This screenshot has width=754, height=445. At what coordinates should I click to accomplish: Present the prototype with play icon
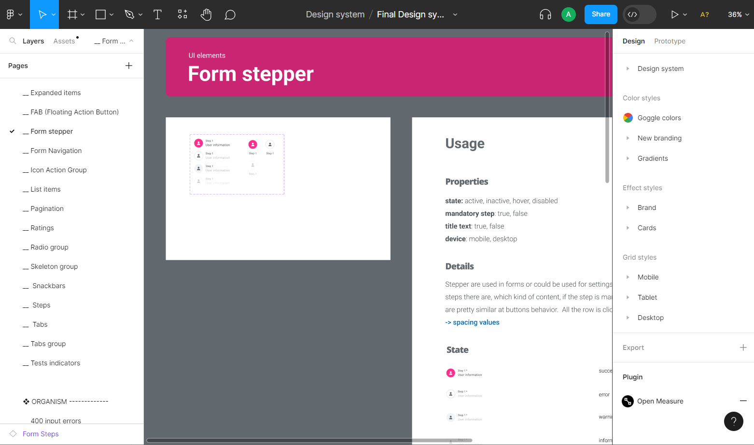[675, 14]
